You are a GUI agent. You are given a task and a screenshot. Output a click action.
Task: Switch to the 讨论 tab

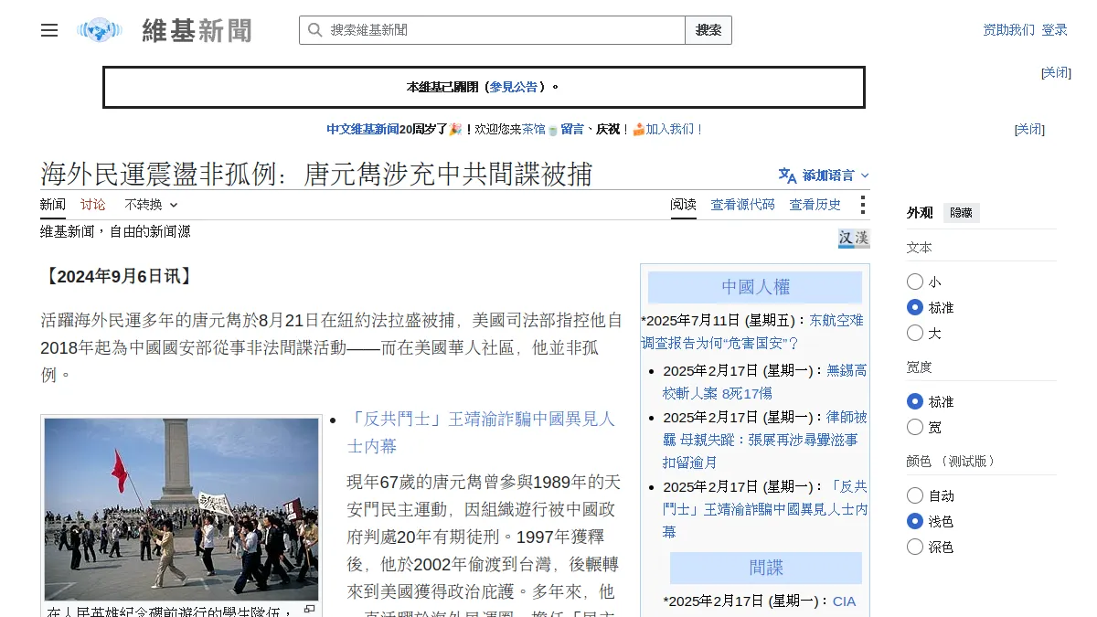click(x=93, y=205)
